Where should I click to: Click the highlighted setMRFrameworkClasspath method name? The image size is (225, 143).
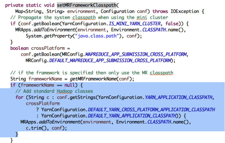87,5
